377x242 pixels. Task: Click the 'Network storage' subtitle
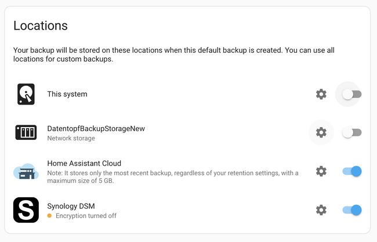click(71, 138)
